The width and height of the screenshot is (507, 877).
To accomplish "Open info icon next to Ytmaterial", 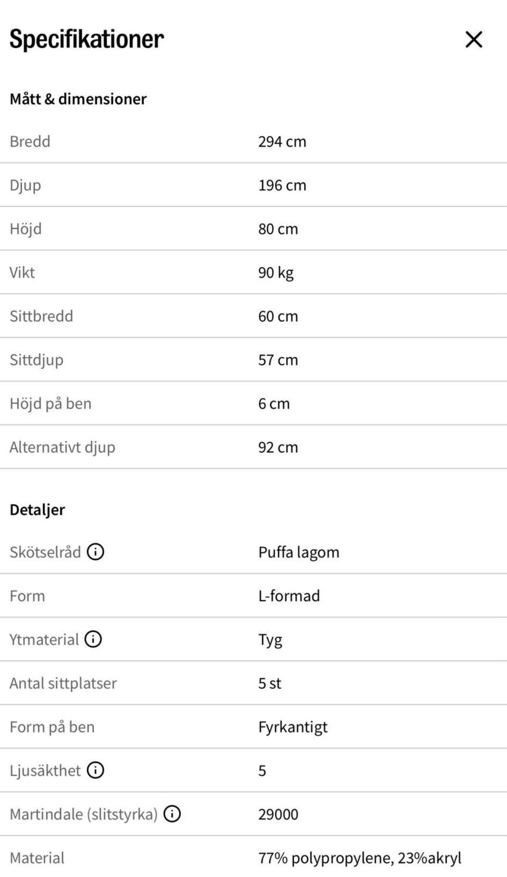I will (93, 639).
